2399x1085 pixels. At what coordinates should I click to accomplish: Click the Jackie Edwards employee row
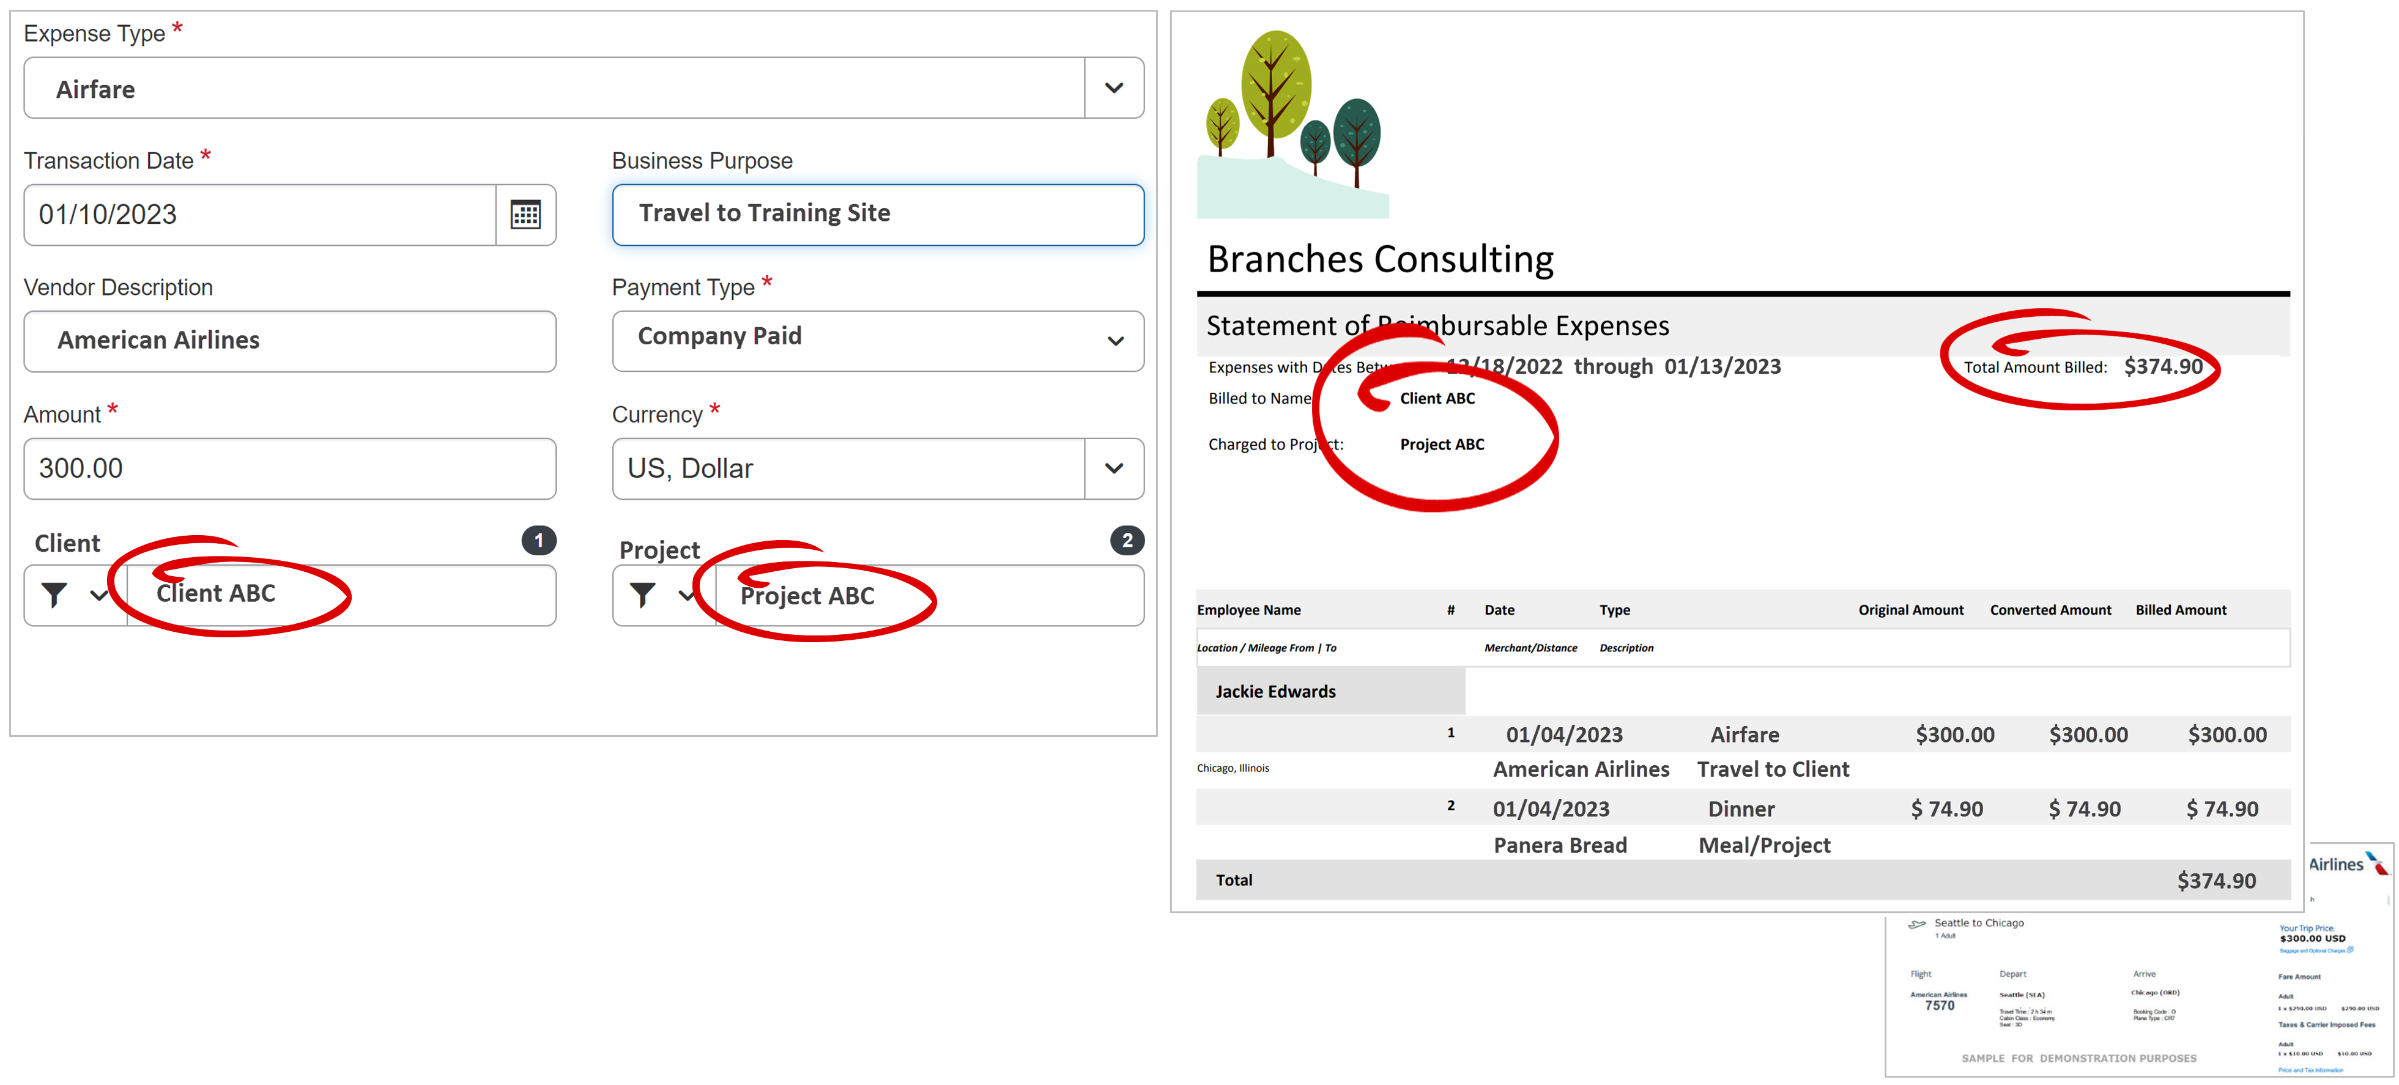click(x=1331, y=691)
